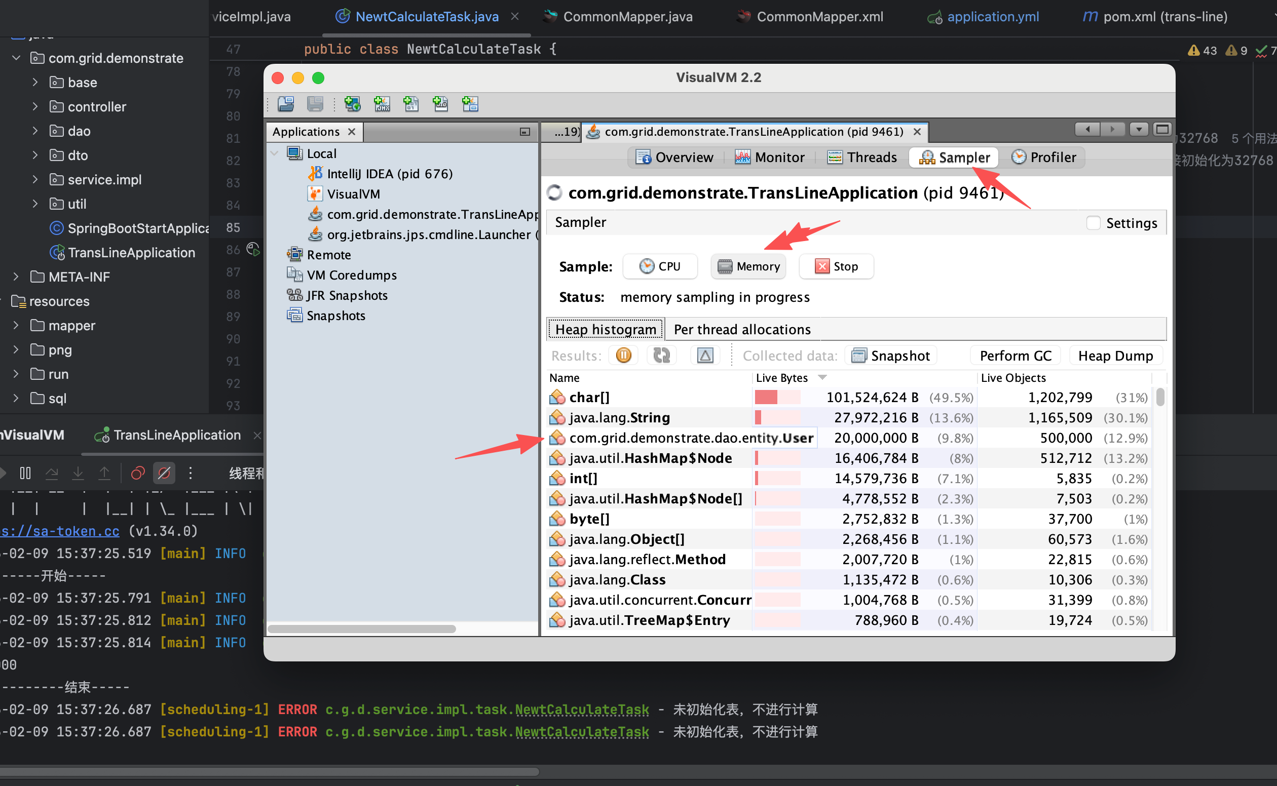
Task: Click the Heap Dump button
Action: (1115, 356)
